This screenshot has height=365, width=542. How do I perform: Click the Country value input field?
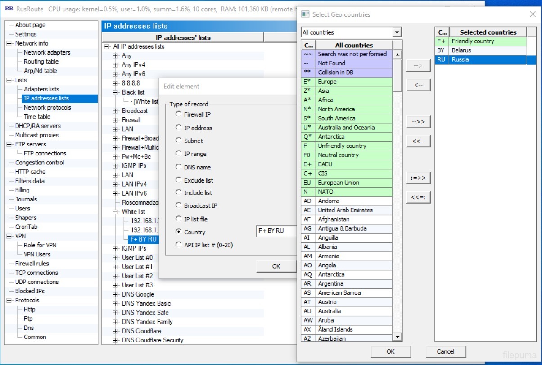[276, 231]
